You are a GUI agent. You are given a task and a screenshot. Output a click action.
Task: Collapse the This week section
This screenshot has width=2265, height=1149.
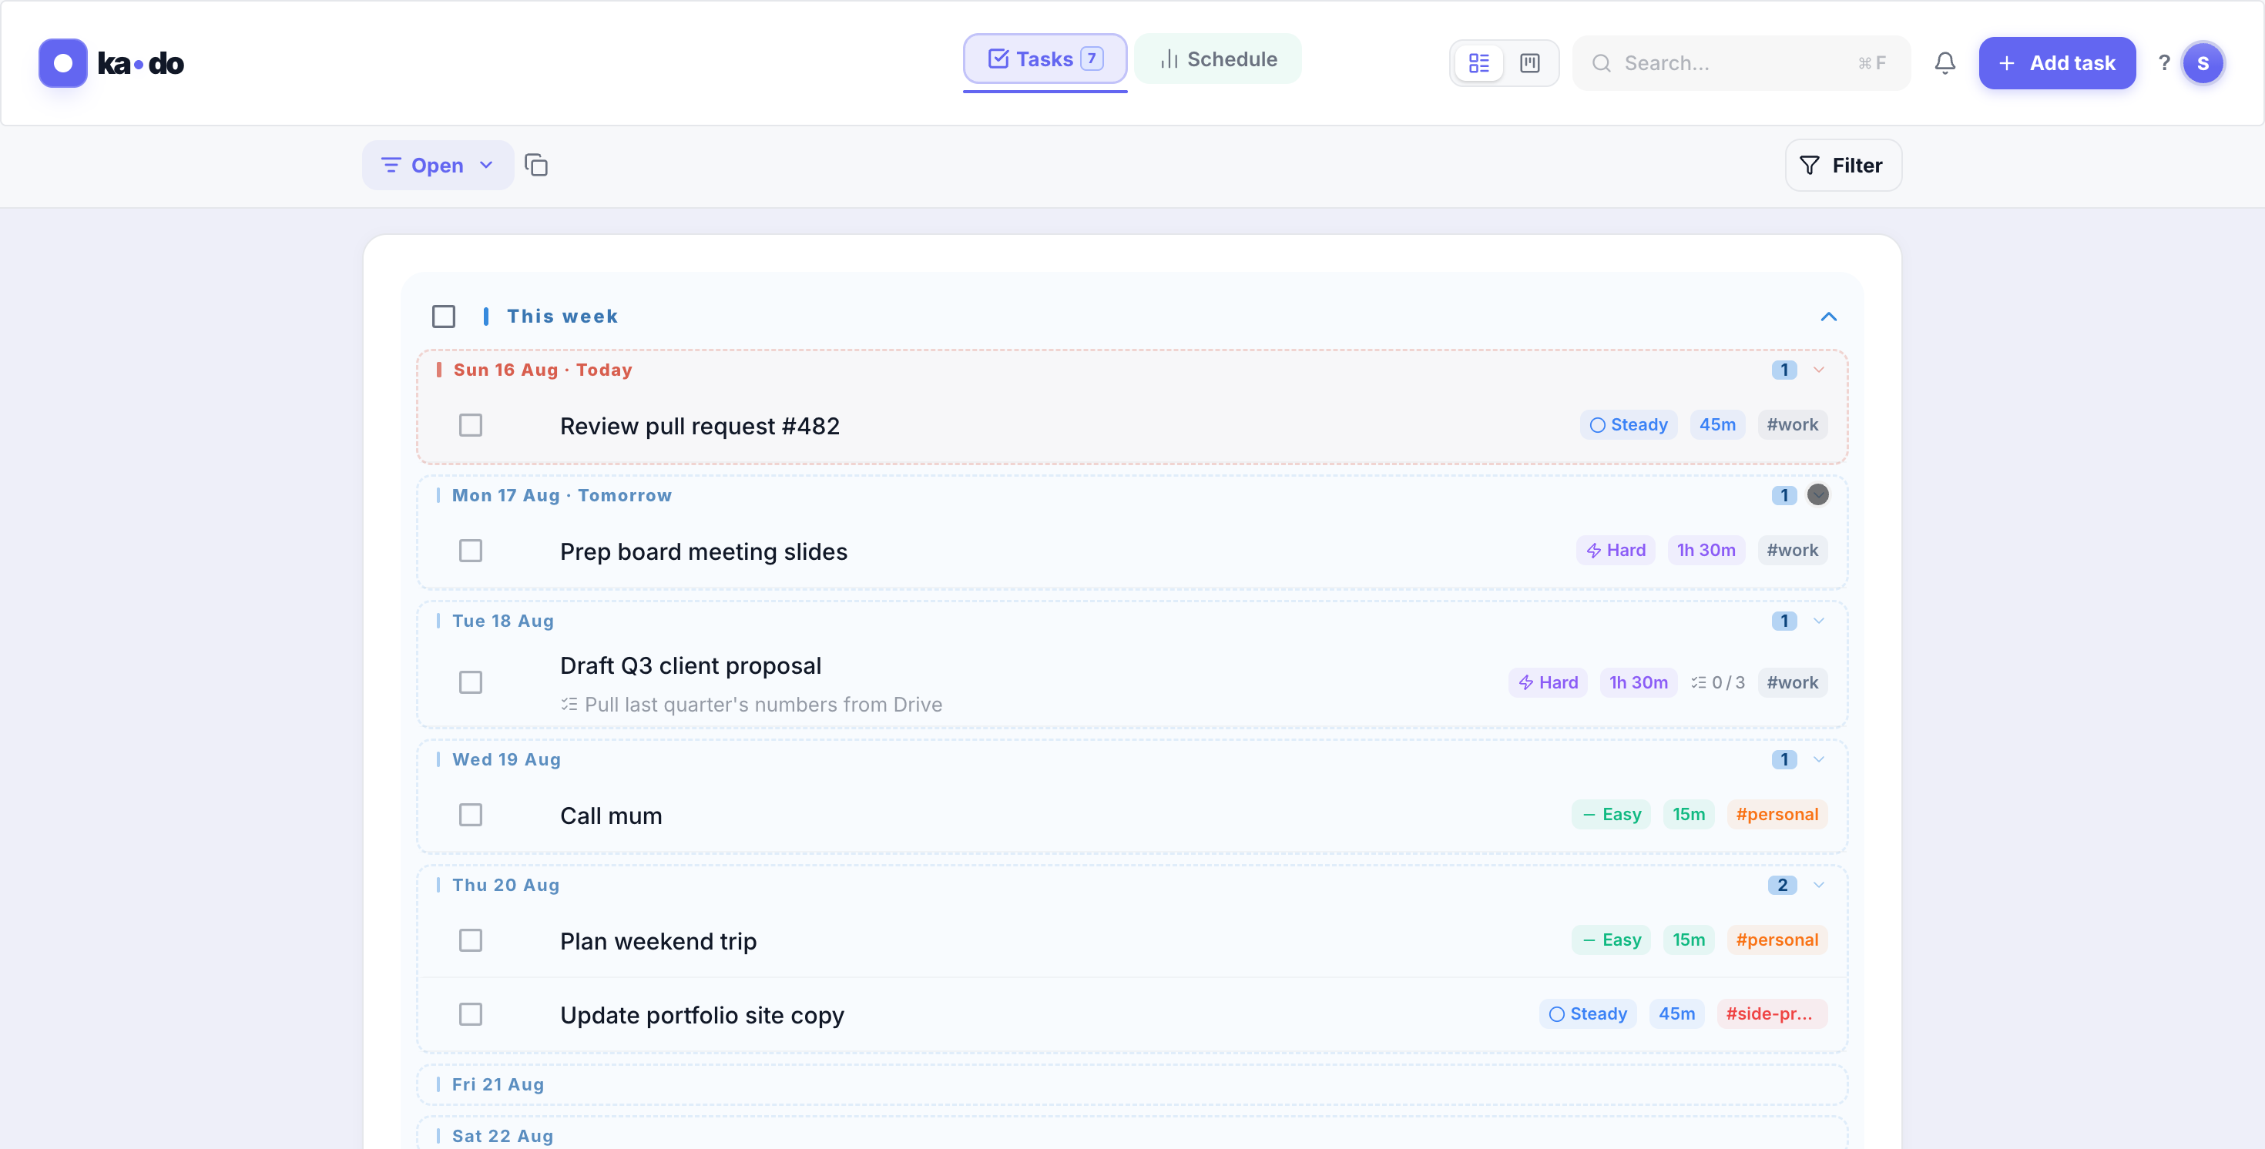pyautogui.click(x=1829, y=317)
